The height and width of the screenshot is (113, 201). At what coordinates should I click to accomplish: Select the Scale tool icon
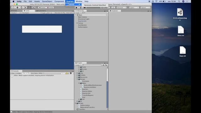point(25,8)
